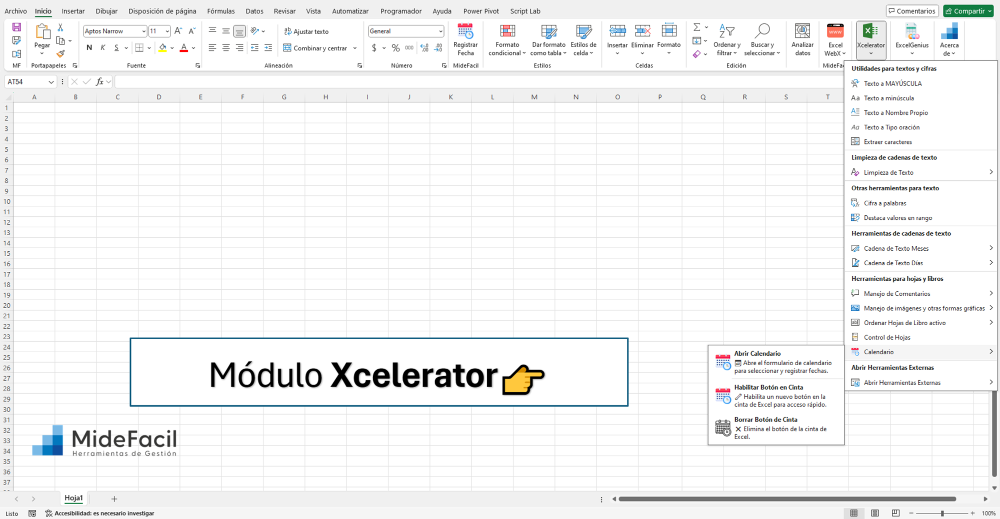Add a new sheet with plus button
Screen dimensions: 1000x519
pos(114,499)
